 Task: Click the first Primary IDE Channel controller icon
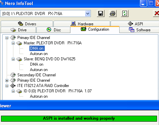click(x=13, y=38)
